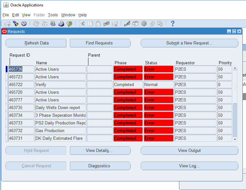Open the File menu
Image resolution: width=246 pixels, height=190 pixels.
click(6, 15)
